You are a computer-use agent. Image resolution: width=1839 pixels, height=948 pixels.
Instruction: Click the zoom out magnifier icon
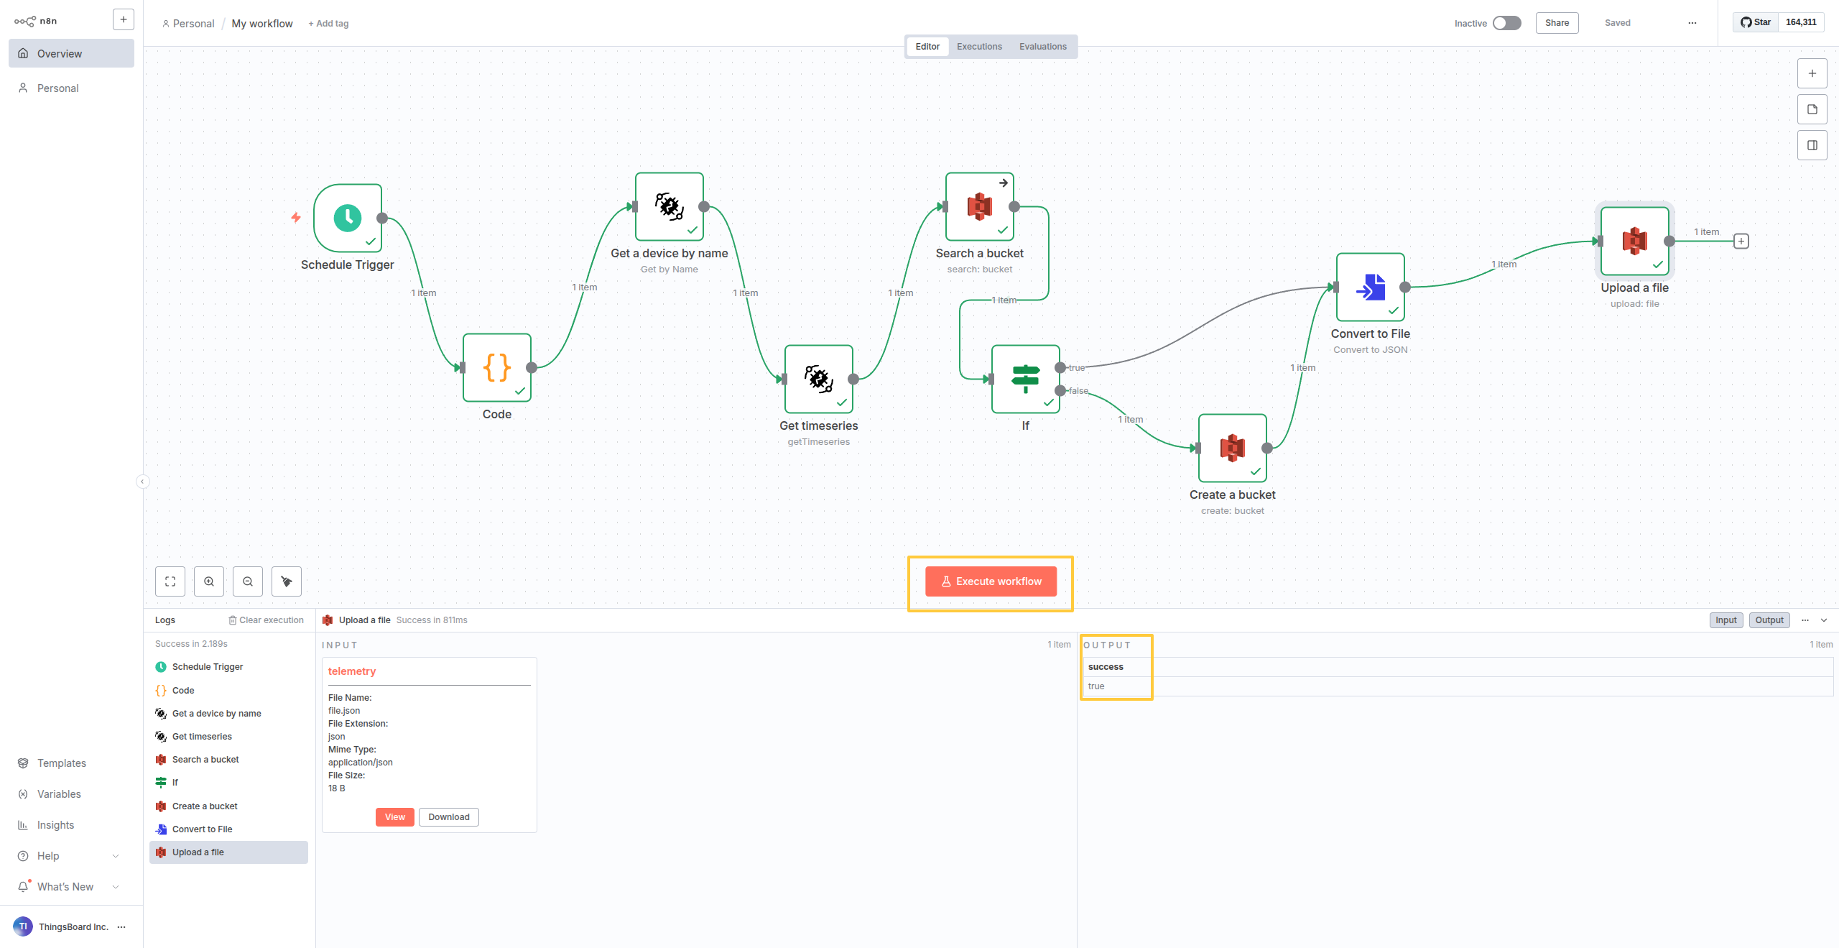[x=248, y=581]
